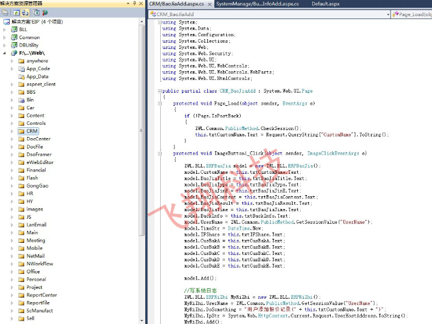
Task: Click the DBUtility project icon
Action: point(14,45)
